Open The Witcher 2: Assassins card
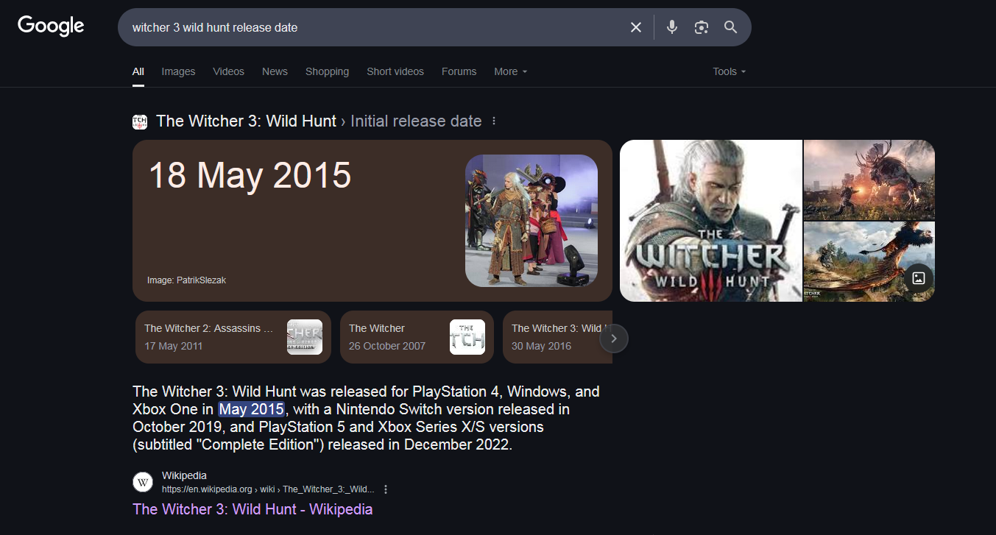This screenshot has width=996, height=535. coord(233,337)
